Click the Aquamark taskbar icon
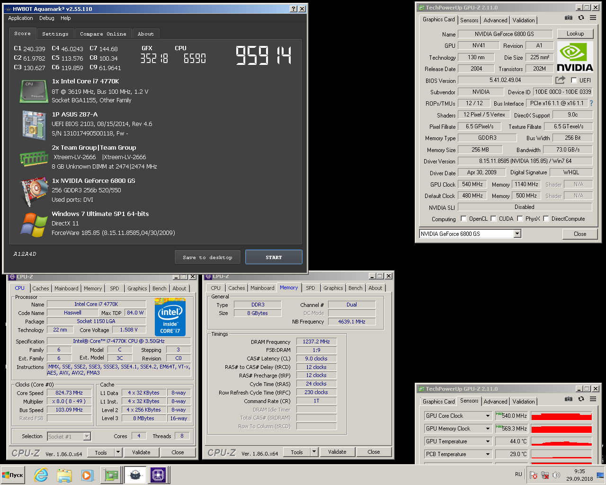 [135, 475]
